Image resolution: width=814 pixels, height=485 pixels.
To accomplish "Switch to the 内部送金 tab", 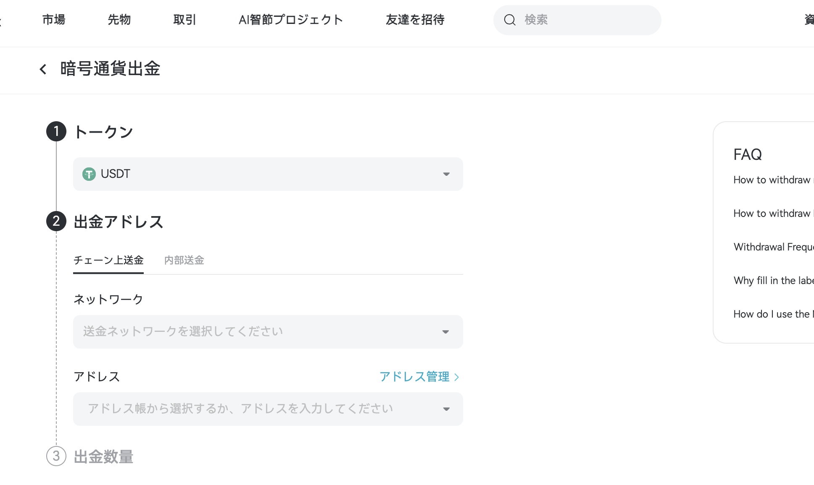I will tap(184, 260).
